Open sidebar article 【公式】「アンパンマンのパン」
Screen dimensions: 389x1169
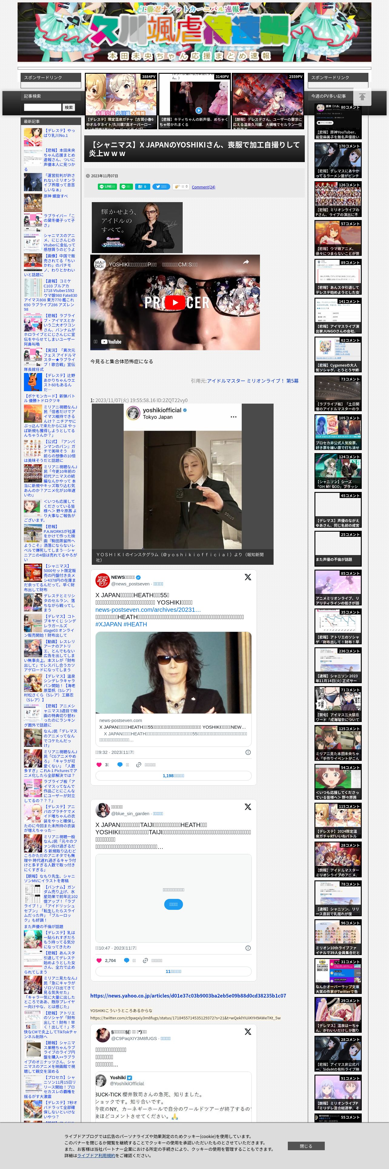click(50, 451)
